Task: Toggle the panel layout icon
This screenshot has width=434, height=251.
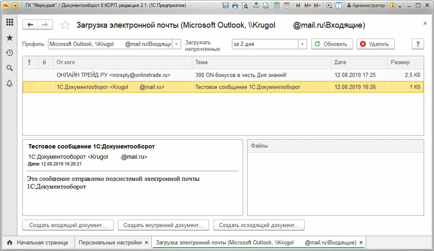Action: tap(339, 5)
